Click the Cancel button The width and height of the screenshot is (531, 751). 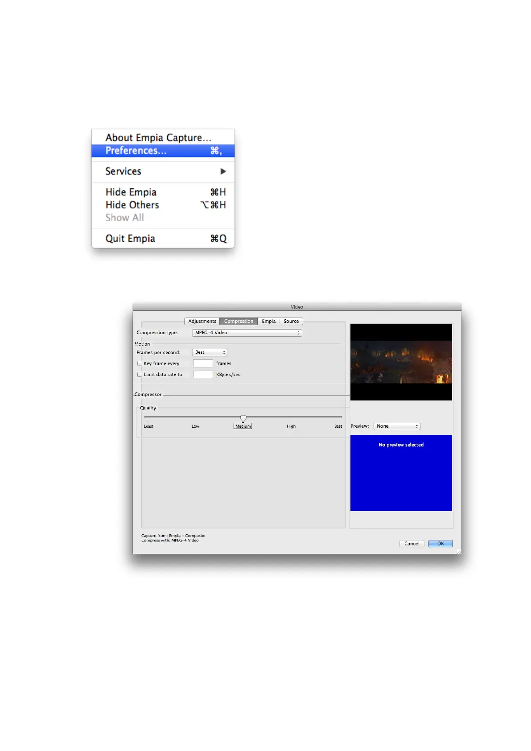[x=412, y=544]
